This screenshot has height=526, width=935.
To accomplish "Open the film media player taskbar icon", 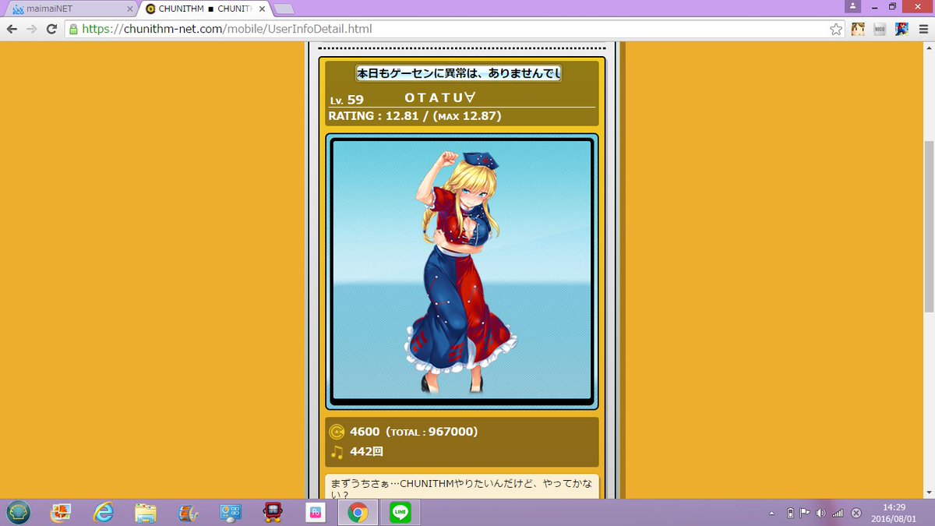I will pyautogui.click(x=188, y=512).
